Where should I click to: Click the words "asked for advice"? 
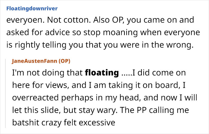coord(38,32)
